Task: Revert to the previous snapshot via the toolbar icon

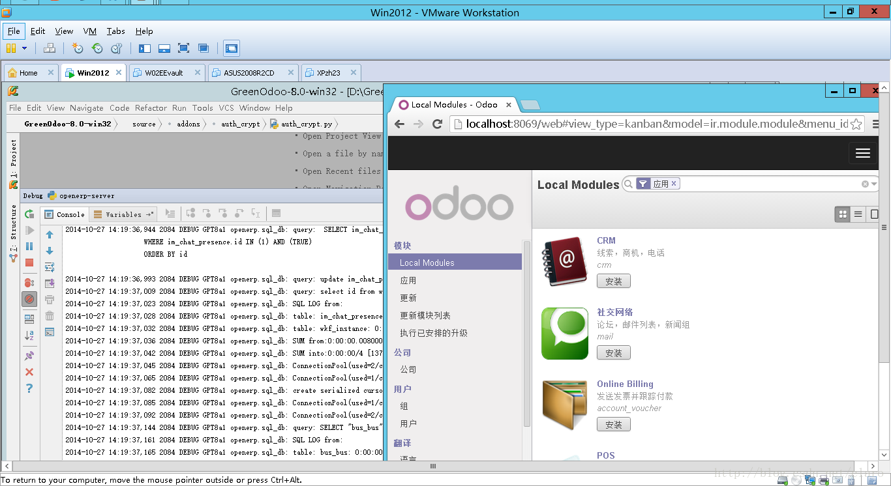Action: tap(97, 48)
